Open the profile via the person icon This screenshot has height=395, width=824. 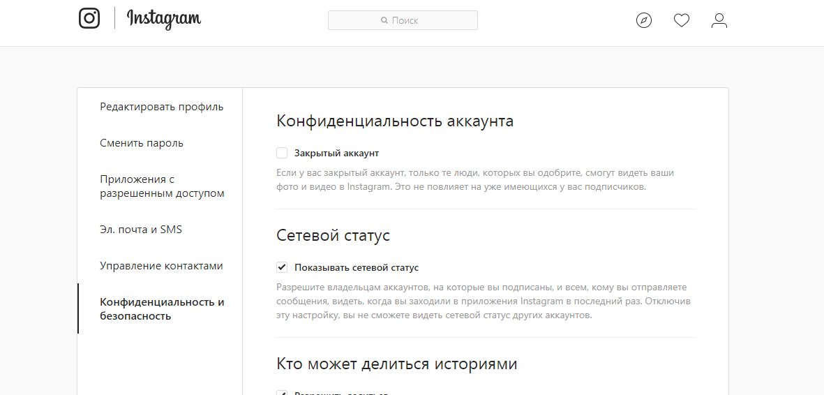click(x=719, y=20)
